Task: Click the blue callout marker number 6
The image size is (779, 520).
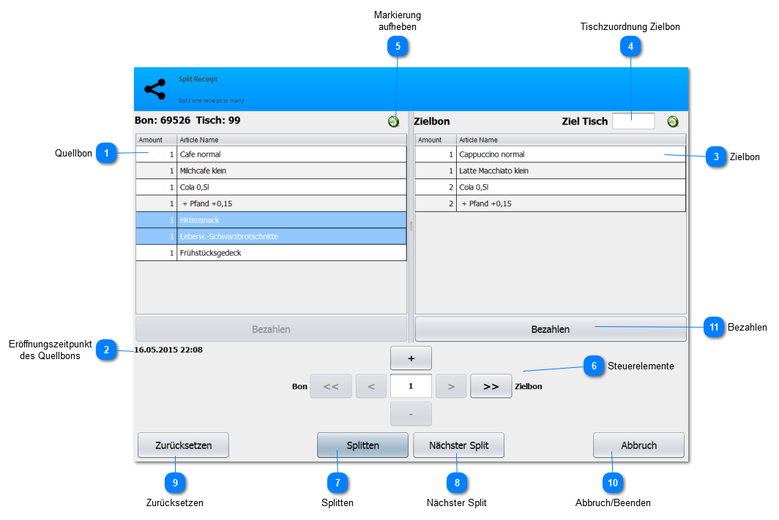Action: coord(594,366)
